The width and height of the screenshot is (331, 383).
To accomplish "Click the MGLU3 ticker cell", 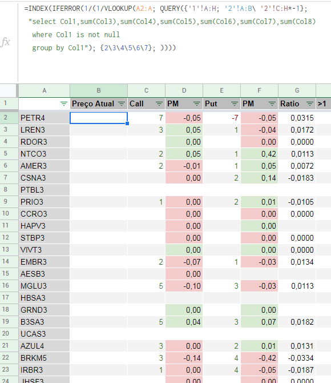I will pyautogui.click(x=44, y=286).
